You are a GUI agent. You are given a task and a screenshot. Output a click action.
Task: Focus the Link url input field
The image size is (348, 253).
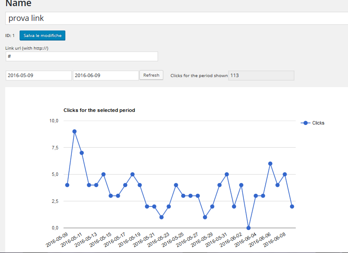(x=82, y=56)
